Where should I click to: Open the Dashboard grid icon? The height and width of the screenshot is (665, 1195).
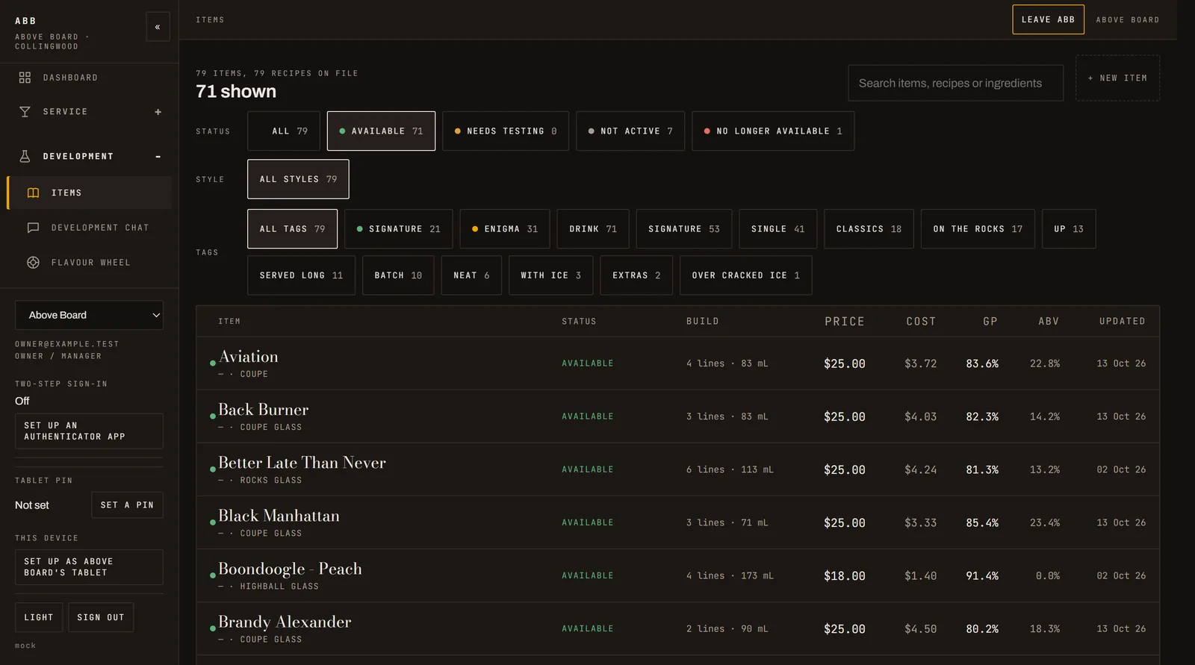[25, 78]
